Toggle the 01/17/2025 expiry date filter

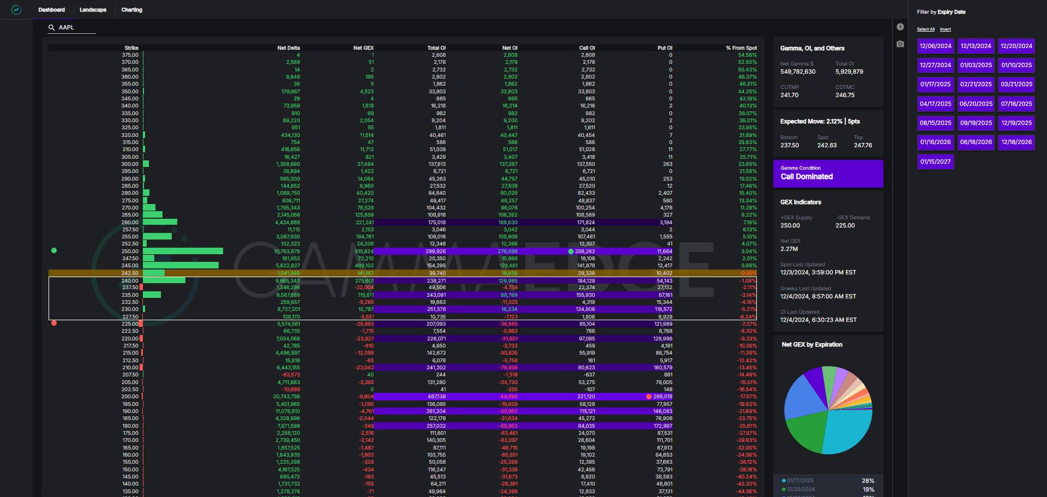[935, 85]
